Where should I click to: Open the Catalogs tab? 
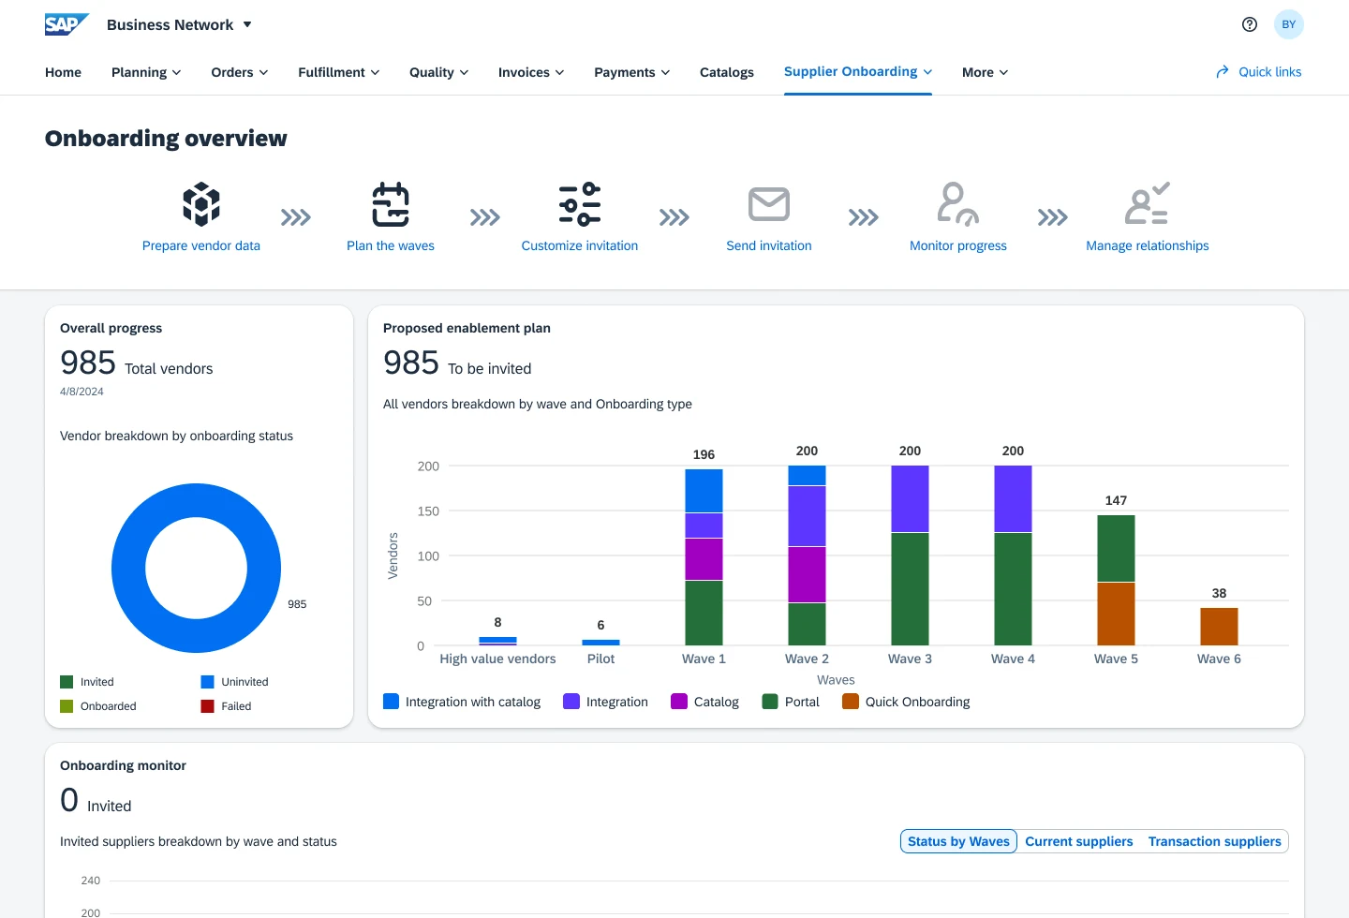click(727, 72)
